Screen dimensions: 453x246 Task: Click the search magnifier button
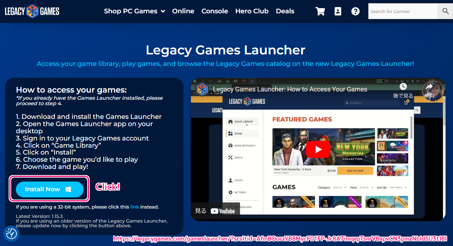445,11
